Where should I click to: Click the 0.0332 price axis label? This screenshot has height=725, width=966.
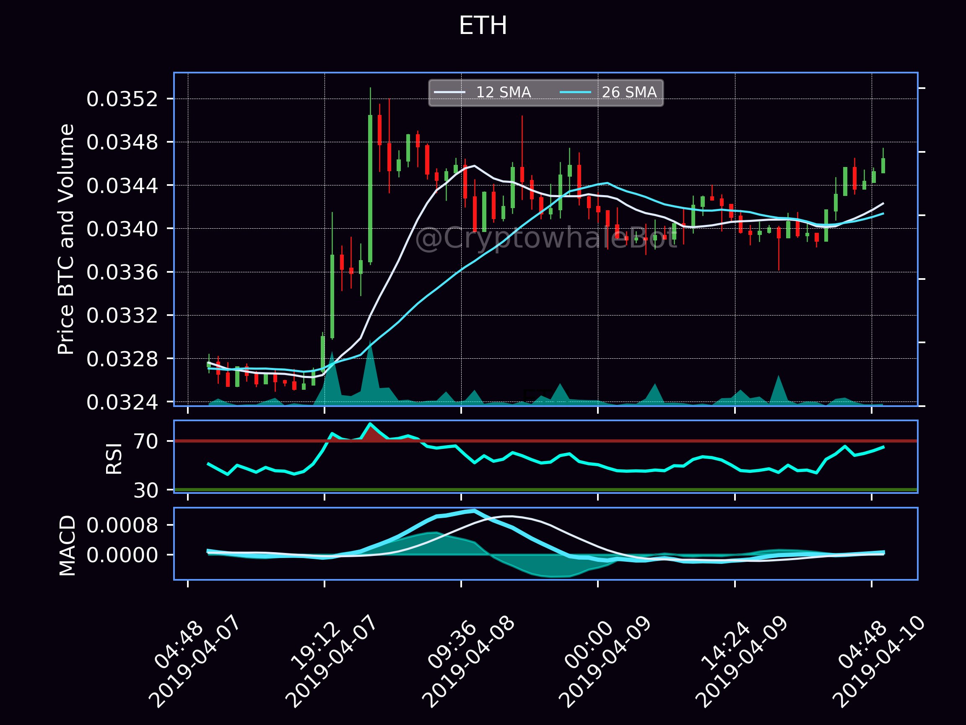click(x=122, y=316)
